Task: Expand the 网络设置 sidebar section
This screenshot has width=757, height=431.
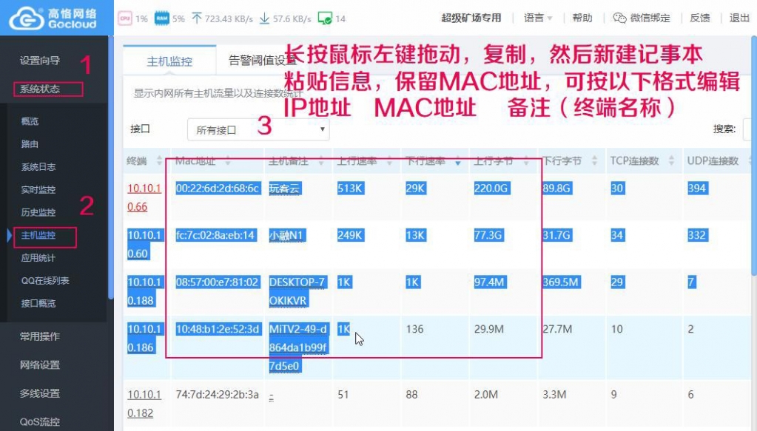Action: [x=40, y=364]
